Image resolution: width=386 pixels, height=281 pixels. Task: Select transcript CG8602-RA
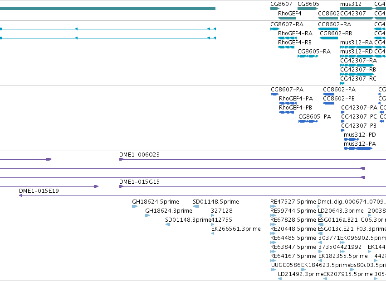(335, 24)
